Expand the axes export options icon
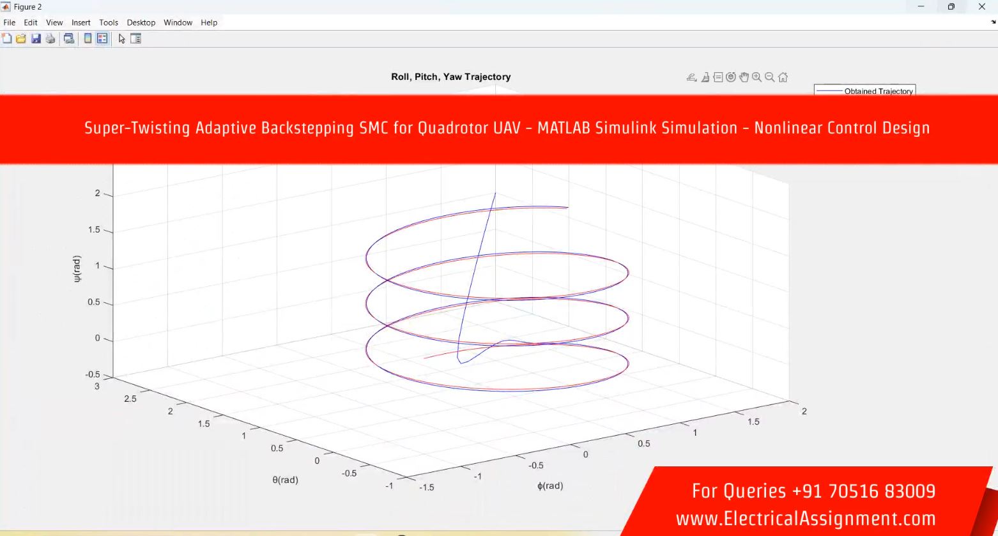The image size is (998, 536). coord(691,77)
